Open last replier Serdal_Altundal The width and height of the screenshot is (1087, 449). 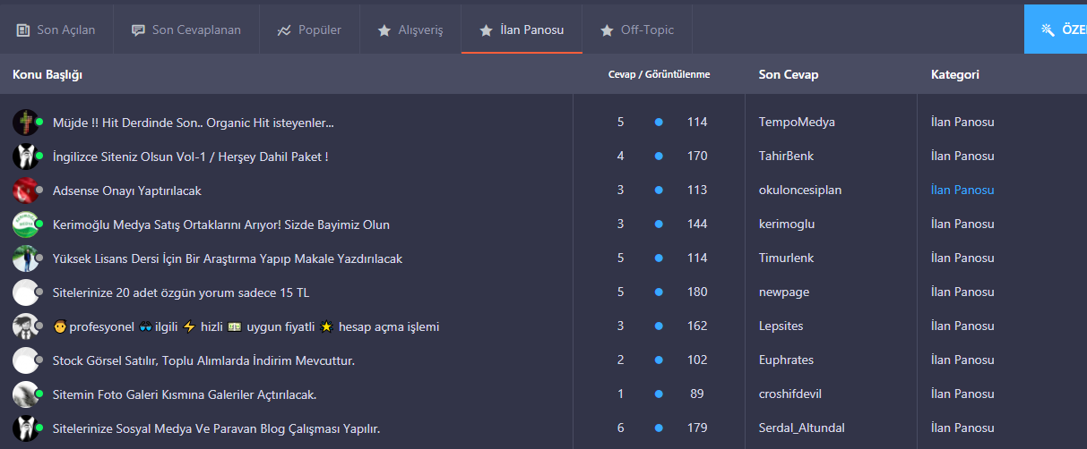(x=802, y=428)
